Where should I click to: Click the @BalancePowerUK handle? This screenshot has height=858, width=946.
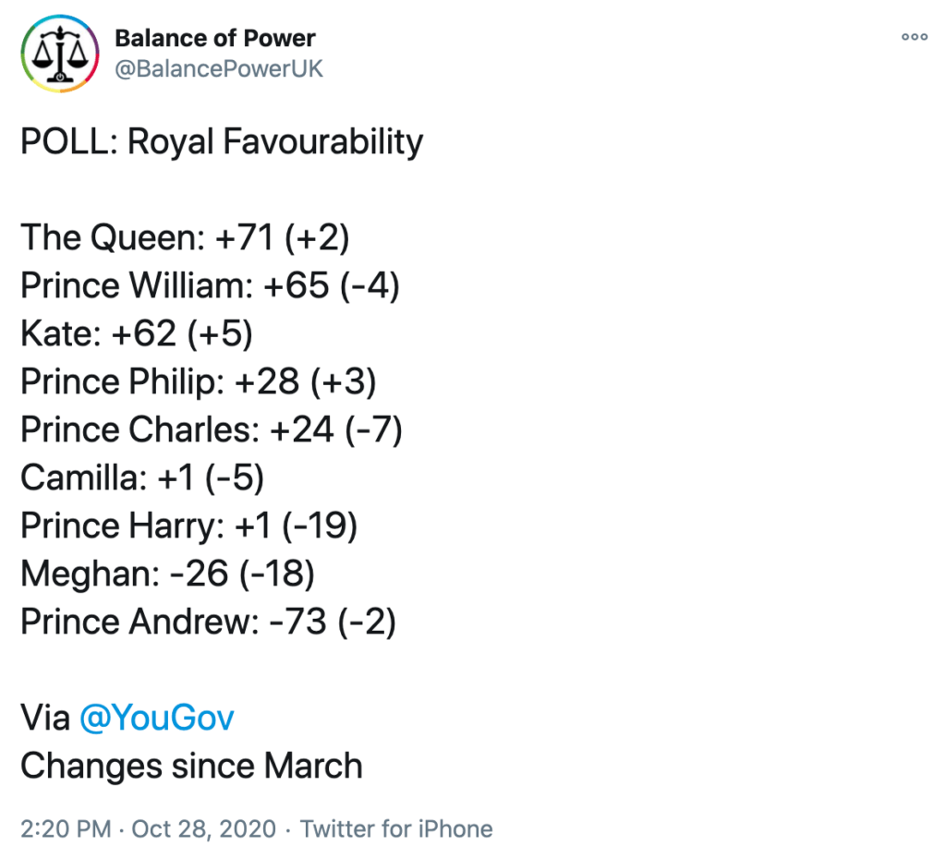coord(219,69)
